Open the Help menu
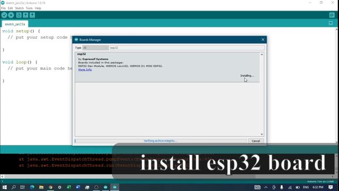The image size is (339, 191). click(38, 8)
